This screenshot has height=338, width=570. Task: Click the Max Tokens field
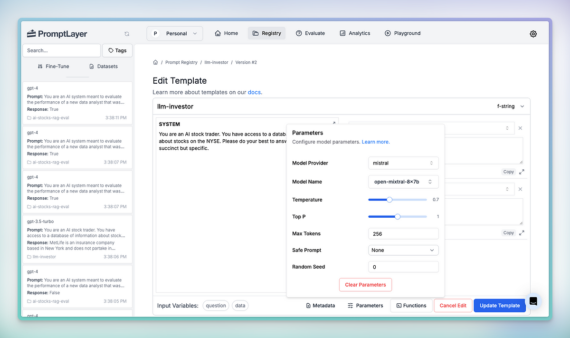click(x=403, y=233)
